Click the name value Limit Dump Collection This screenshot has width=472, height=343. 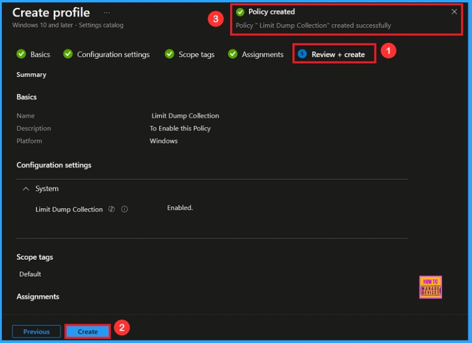tap(185, 116)
